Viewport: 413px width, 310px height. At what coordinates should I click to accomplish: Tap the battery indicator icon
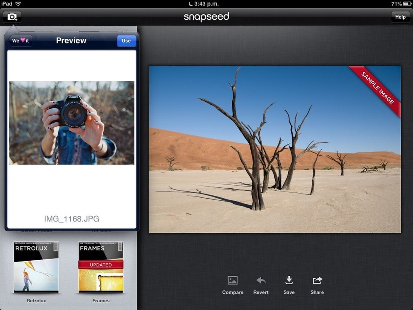click(x=407, y=4)
